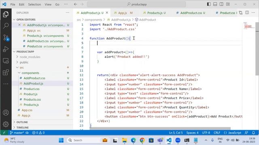Image resolution: width=259 pixels, height=145 pixels.
Task: Open the Explorer view in activity bar
Action: 6,14
